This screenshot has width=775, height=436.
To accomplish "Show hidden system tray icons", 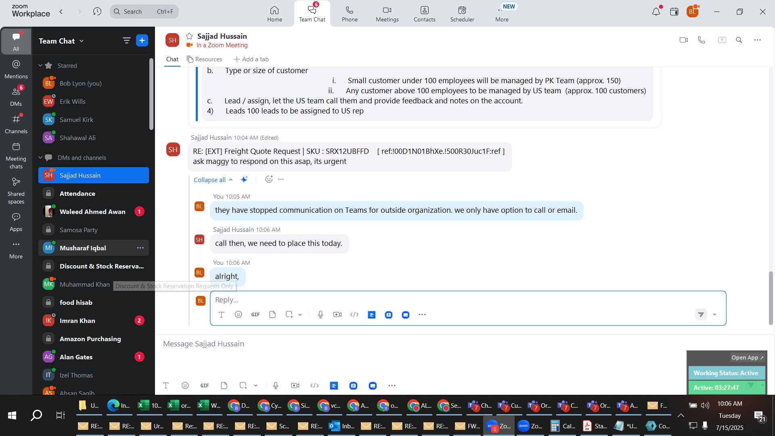I will point(681,415).
